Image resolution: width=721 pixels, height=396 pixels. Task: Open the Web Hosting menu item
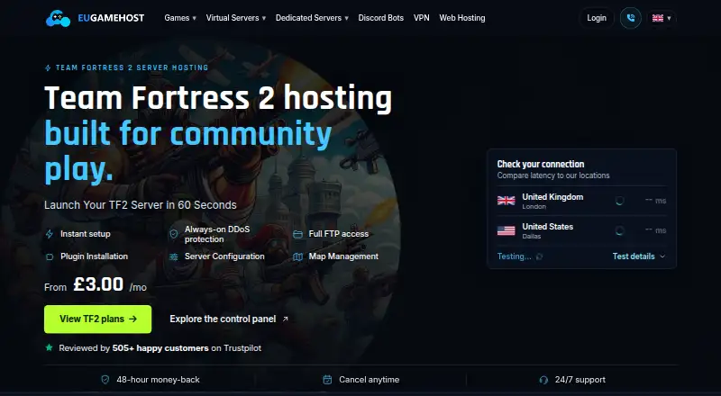click(462, 18)
